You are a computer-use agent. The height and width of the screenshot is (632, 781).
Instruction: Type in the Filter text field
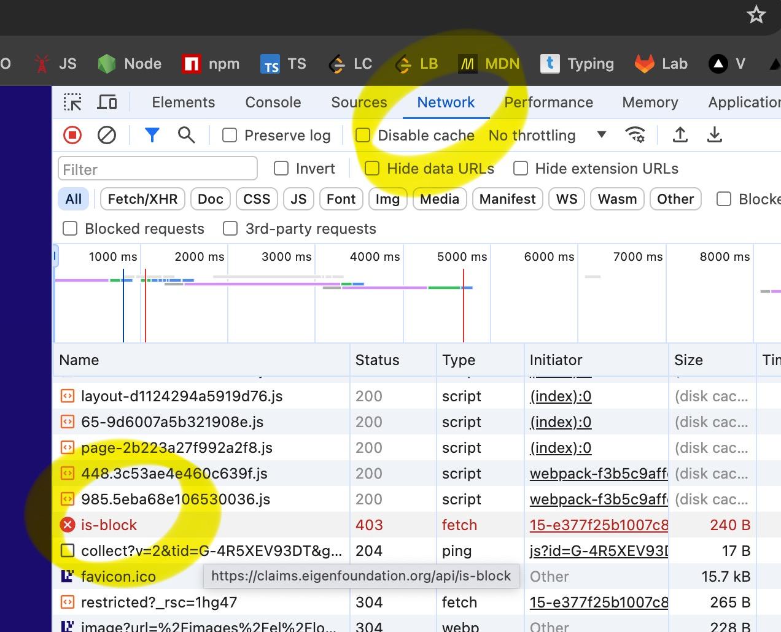pyautogui.click(x=158, y=169)
